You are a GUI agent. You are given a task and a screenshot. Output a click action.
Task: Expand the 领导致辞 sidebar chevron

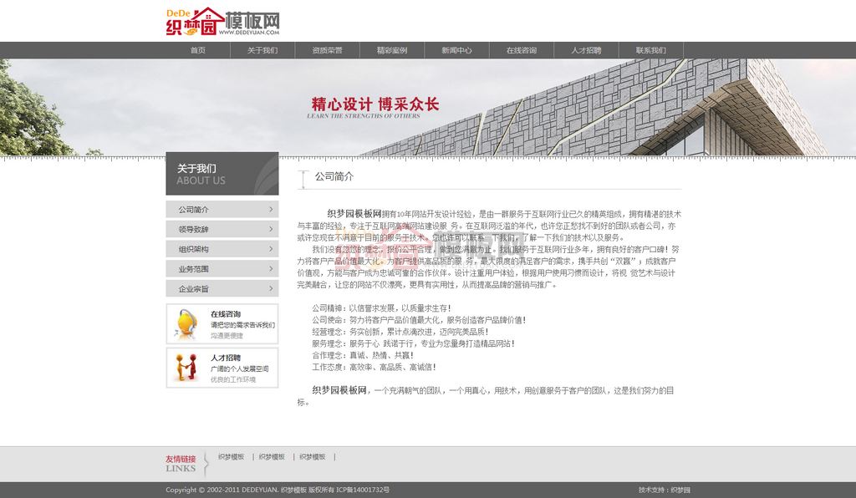point(271,229)
